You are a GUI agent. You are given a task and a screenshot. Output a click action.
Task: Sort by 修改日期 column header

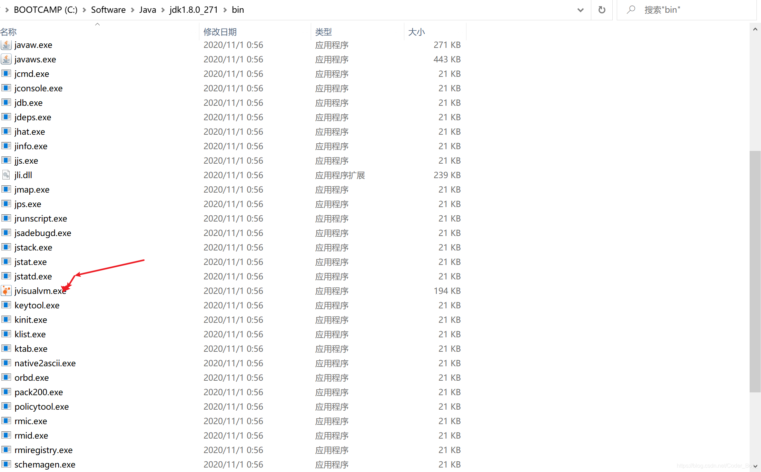coord(220,32)
